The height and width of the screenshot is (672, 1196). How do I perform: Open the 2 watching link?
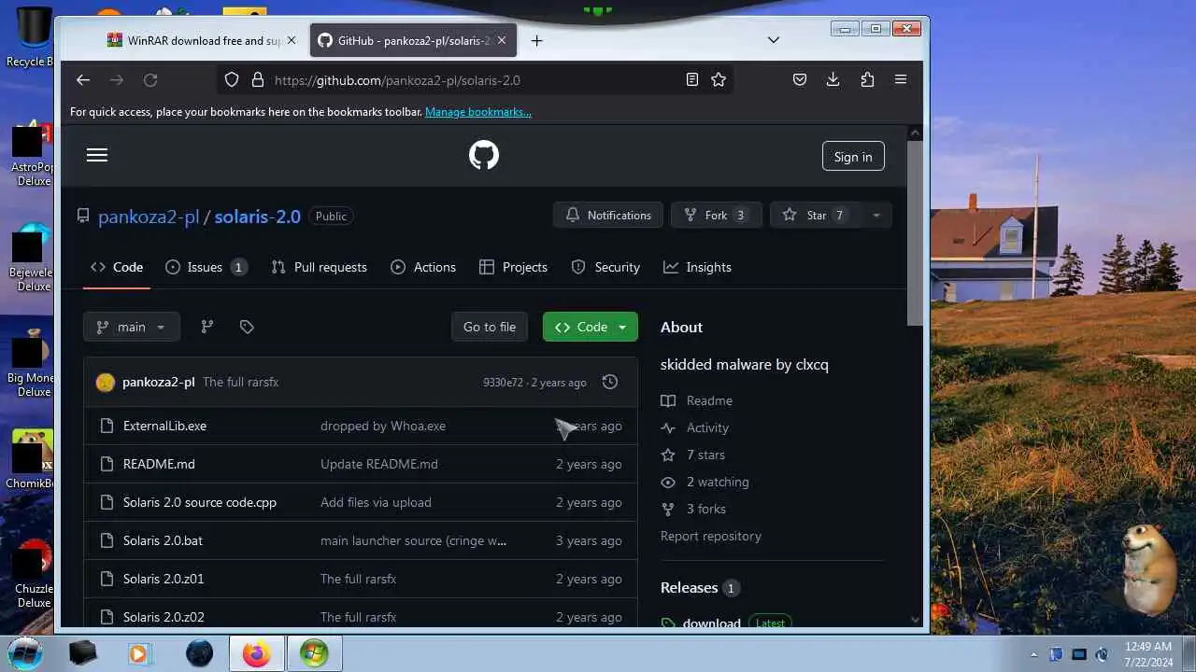(718, 482)
